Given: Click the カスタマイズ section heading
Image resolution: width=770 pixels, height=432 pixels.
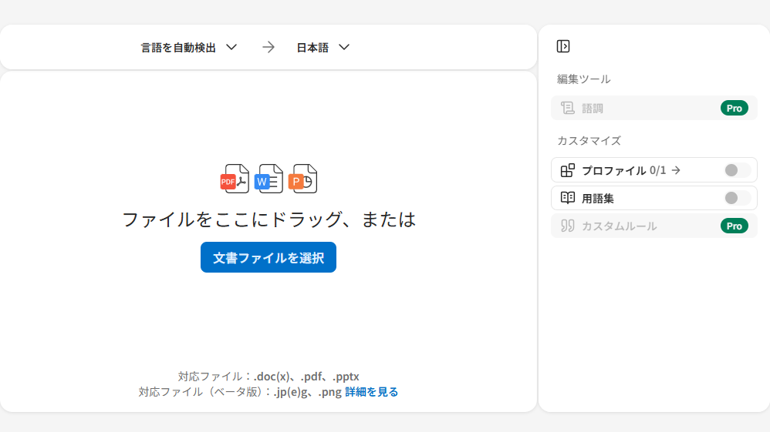Looking at the screenshot, I should 589,141.
